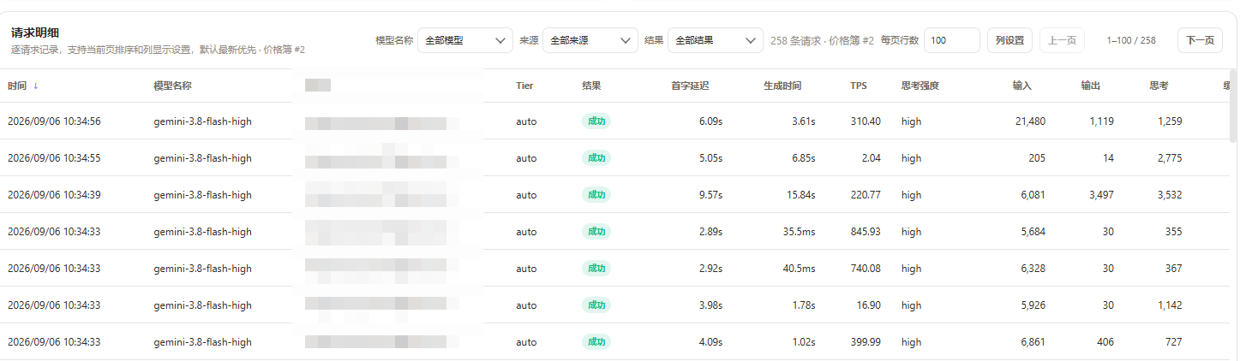
Task: Click the 输入 column header
Action: [x=1021, y=86]
